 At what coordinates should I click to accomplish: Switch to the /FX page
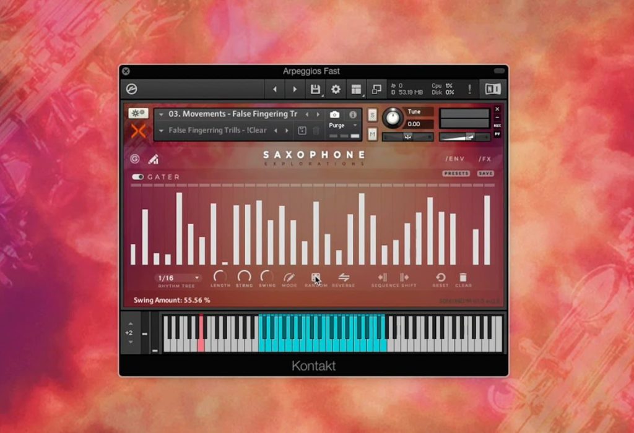tap(485, 159)
